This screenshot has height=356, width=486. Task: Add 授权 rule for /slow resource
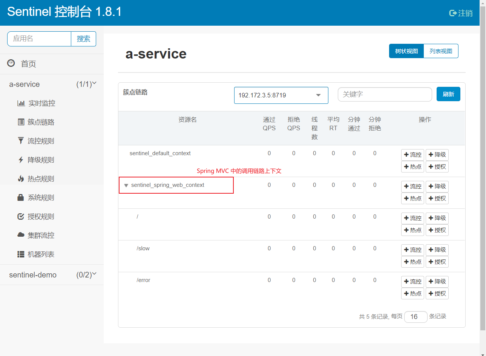coord(437,262)
